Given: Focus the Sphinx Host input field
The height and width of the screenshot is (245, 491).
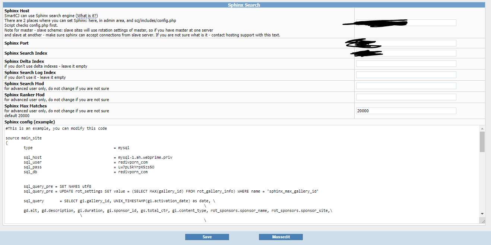Looking at the screenshot, I should 406,23.
